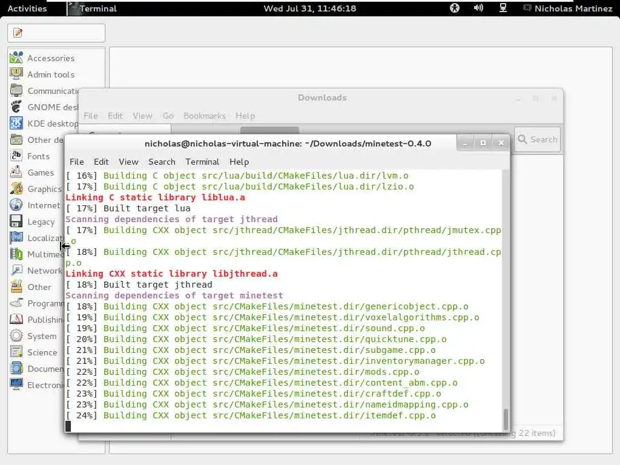The image size is (620, 465).
Task: Choose the Communication category icon
Action: tap(16, 91)
